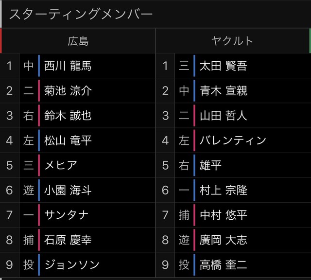Image resolution: width=311 pixels, height=280 pixels.
Task: Open catcher 中村 悠平
Action: pos(224,215)
